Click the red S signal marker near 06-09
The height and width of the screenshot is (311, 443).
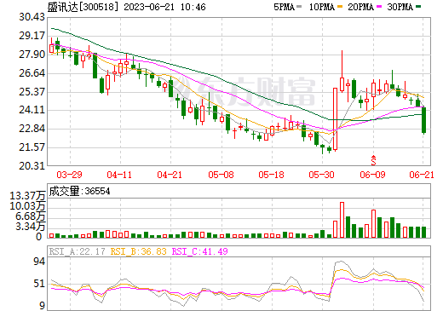(373, 162)
